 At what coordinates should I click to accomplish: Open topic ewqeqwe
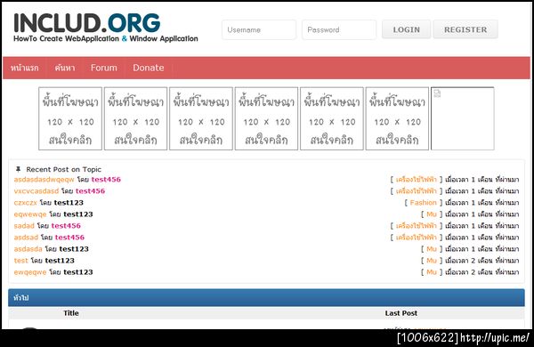tap(30, 272)
